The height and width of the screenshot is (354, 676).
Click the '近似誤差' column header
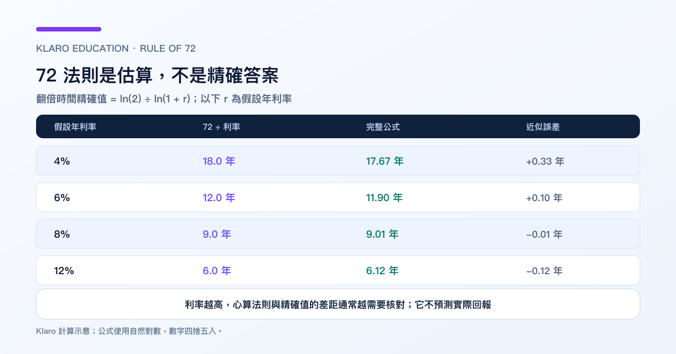542,127
